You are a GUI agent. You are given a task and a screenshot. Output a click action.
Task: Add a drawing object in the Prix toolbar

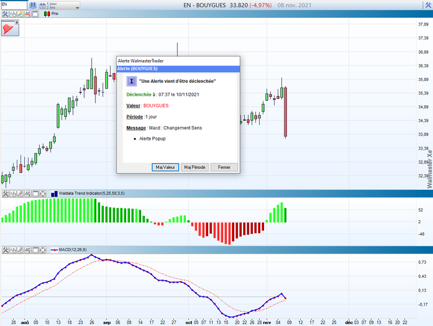(x=20, y=14)
